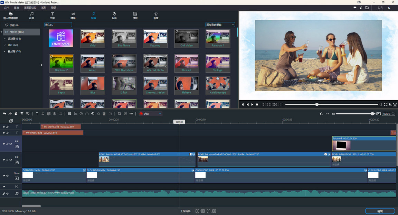Click the snowflake freeze frame icon
The image size is (398, 215).
(54, 114)
